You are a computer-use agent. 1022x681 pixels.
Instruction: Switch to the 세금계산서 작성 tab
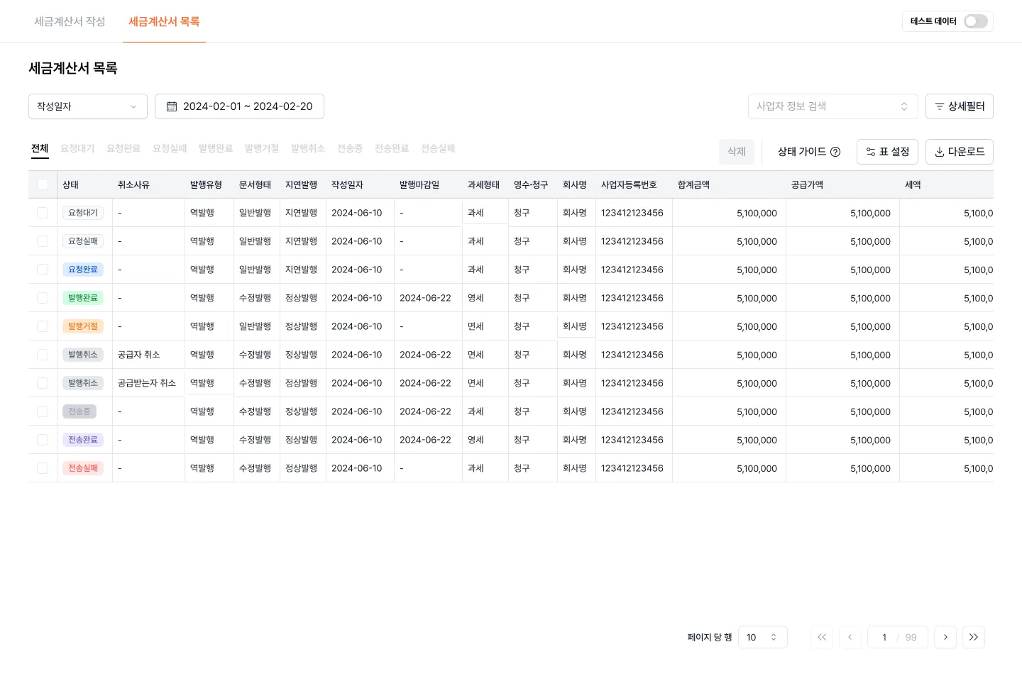coord(70,21)
